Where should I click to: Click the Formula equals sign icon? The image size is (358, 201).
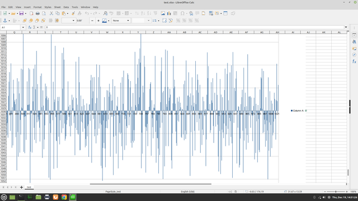(x=41, y=27)
